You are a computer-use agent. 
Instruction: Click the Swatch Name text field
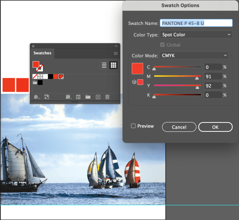[196, 23]
